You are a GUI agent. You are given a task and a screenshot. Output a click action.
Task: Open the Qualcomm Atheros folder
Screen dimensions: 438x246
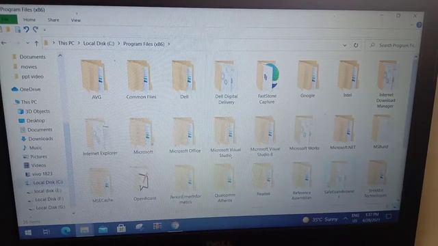pos(225,183)
